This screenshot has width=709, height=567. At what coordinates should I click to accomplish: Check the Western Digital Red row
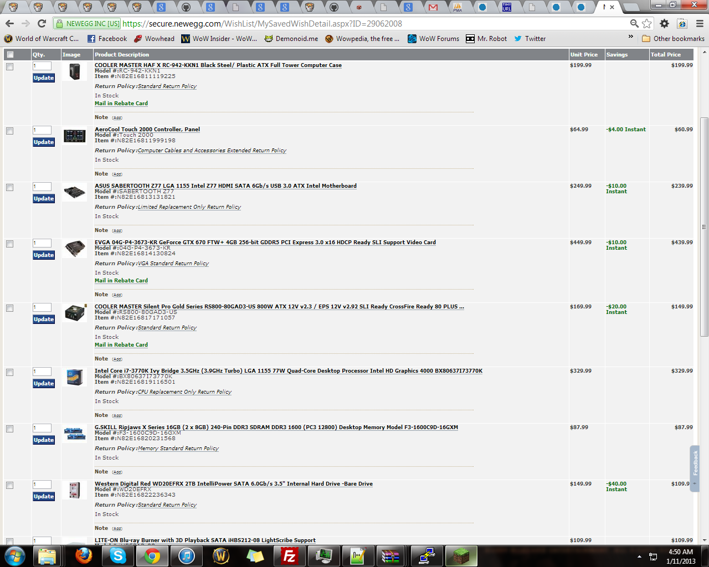pyautogui.click(x=10, y=485)
